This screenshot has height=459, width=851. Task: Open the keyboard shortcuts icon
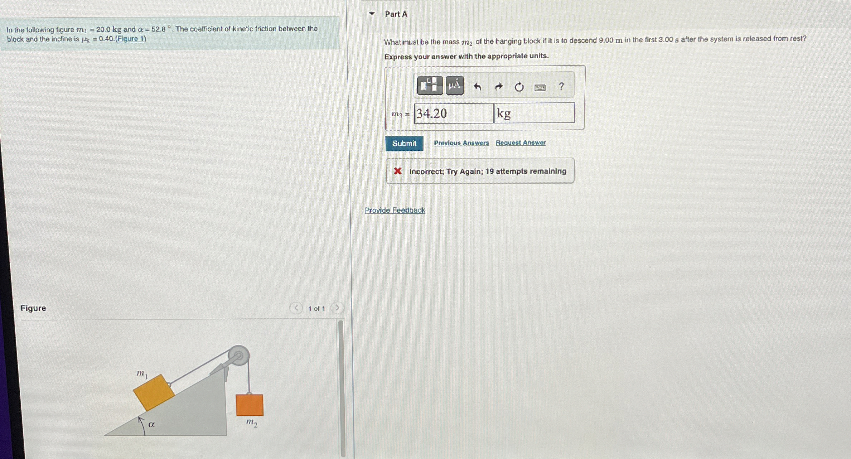click(x=540, y=88)
